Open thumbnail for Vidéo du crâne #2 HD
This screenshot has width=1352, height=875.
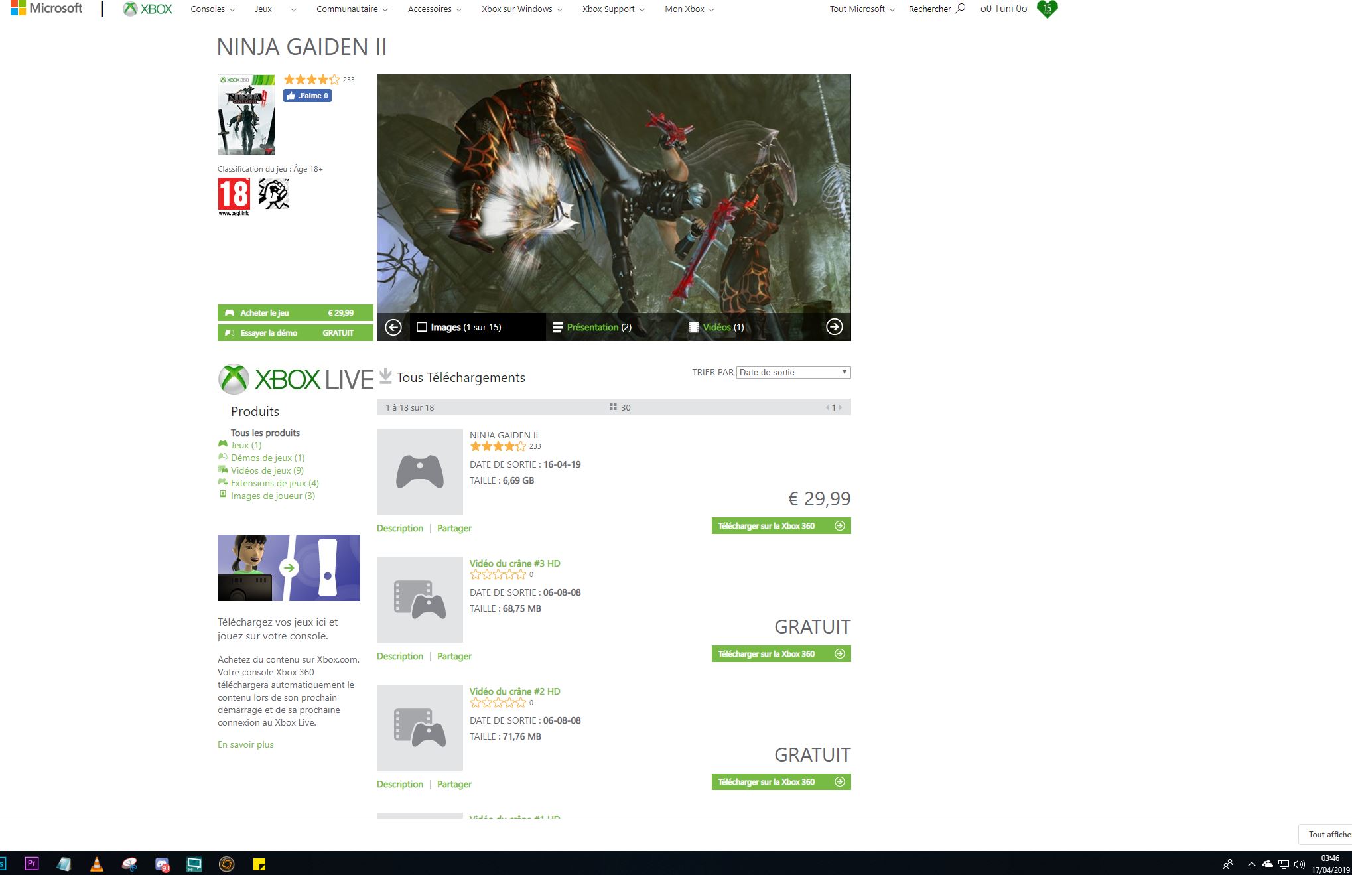[419, 727]
